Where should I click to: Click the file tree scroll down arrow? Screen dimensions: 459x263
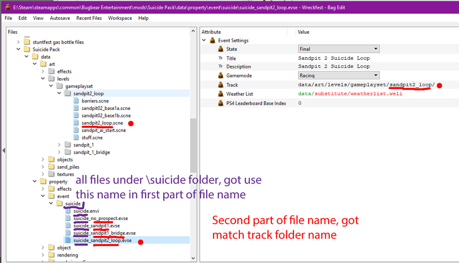coord(193,258)
